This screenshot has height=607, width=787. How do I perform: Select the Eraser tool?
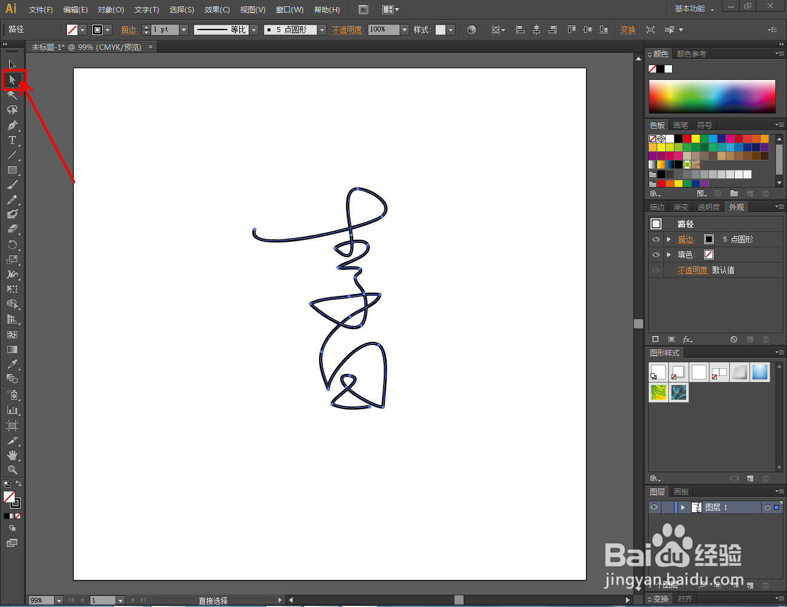click(12, 229)
